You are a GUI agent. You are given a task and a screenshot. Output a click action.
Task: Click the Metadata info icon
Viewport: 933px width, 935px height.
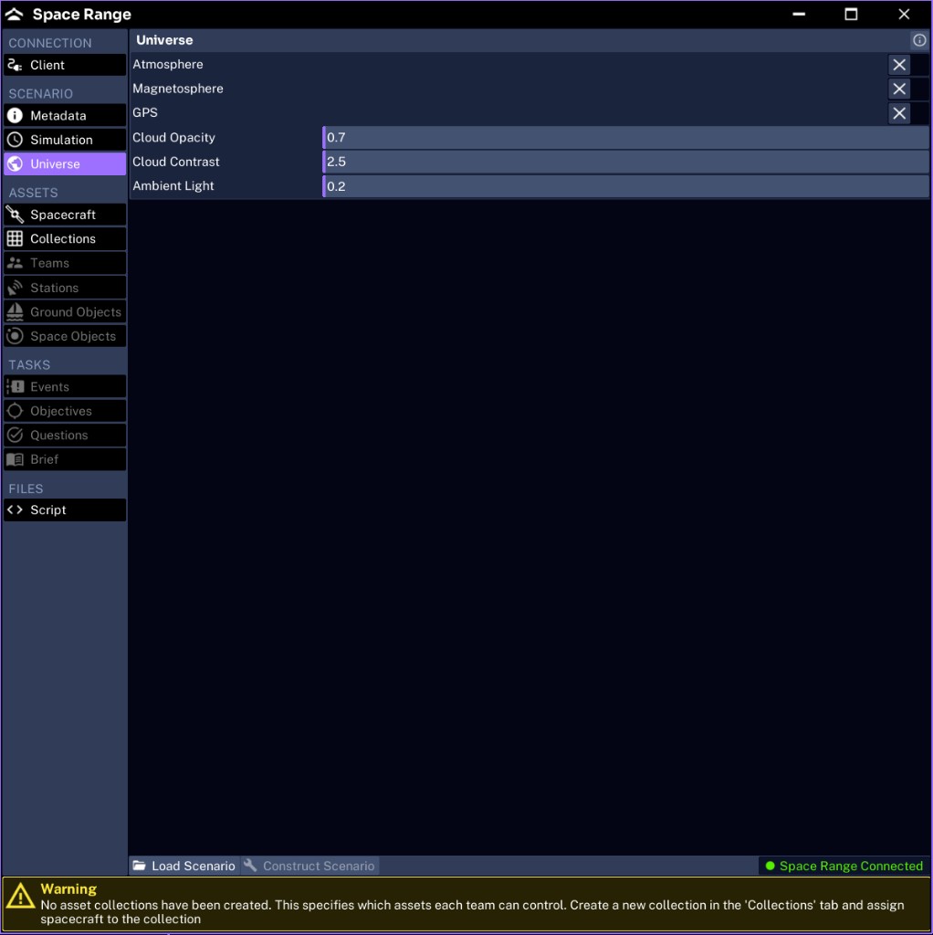[15, 115]
